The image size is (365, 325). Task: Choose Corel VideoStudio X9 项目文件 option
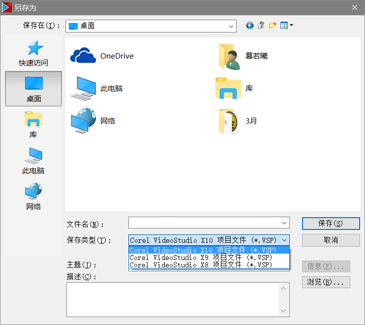(x=209, y=258)
